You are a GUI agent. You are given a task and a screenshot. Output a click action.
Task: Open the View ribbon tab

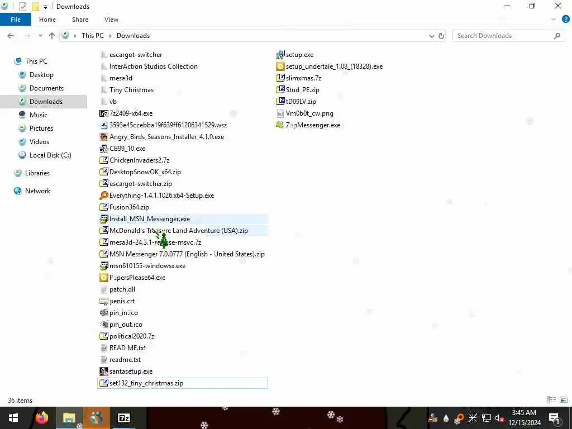point(111,20)
